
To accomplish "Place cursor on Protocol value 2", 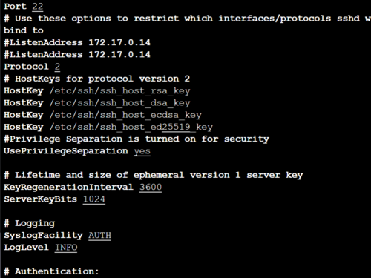I will click(57, 67).
